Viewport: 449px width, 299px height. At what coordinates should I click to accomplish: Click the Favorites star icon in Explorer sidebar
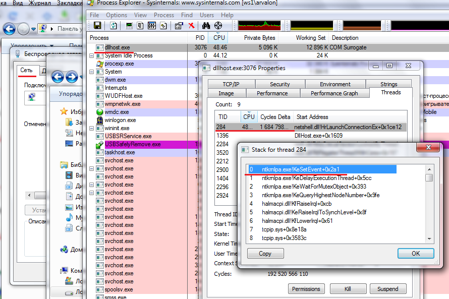[x=64, y=111]
